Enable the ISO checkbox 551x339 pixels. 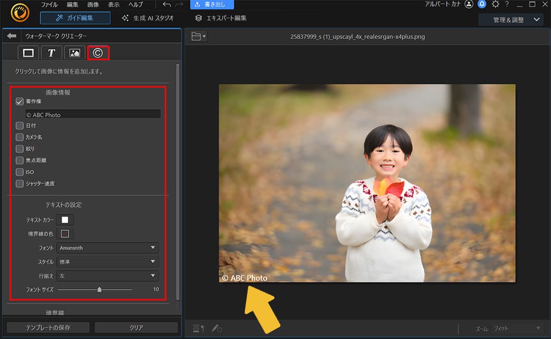[x=20, y=172]
